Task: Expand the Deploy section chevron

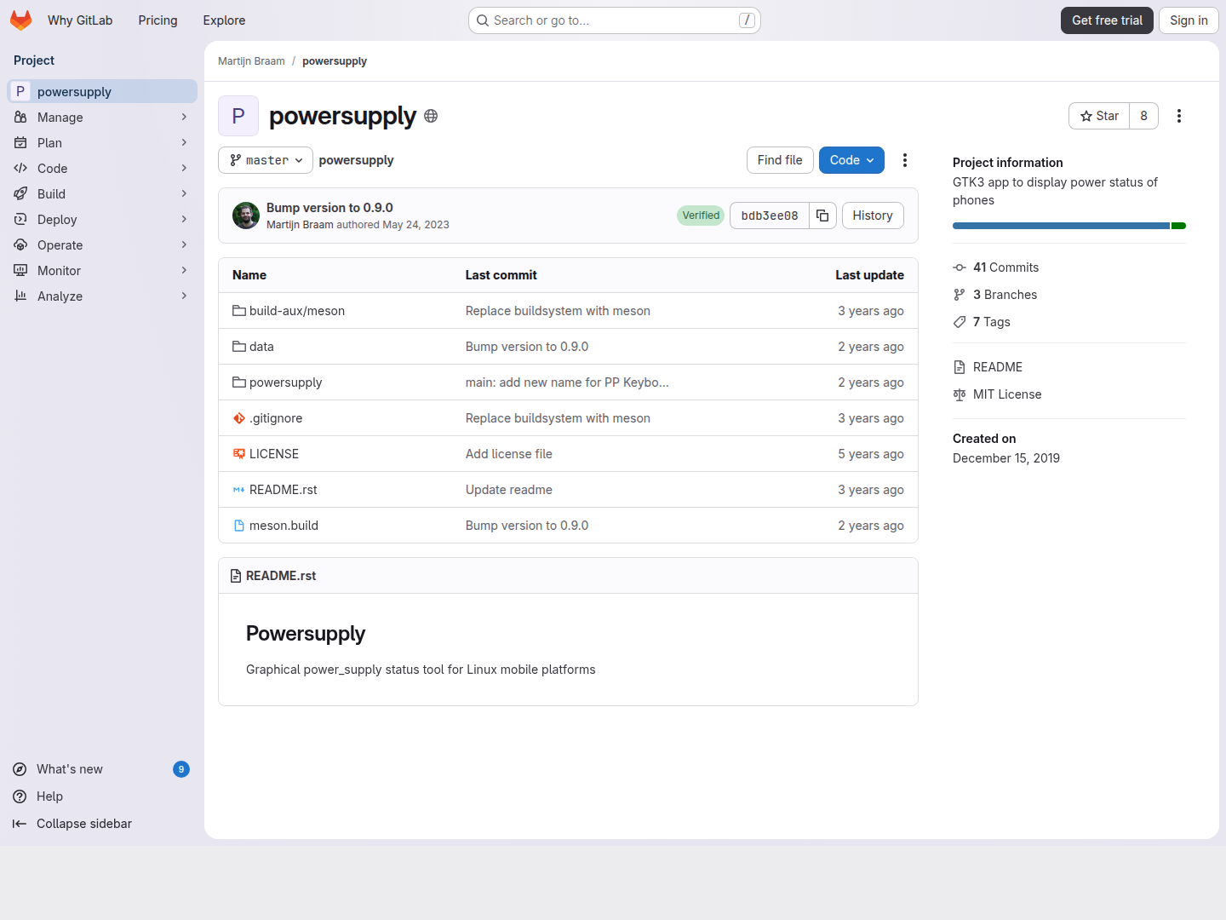Action: [x=184, y=220]
